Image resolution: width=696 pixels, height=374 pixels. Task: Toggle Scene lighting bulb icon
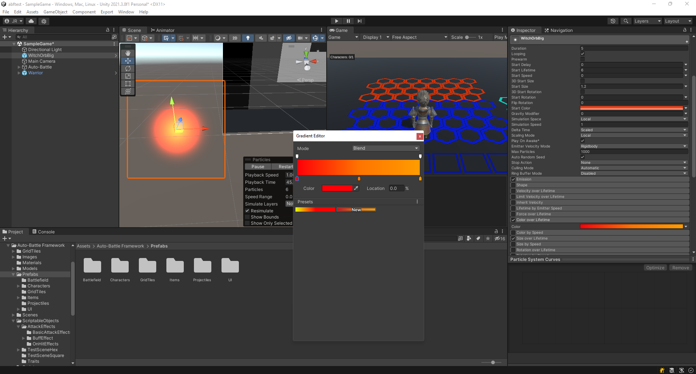pos(248,38)
